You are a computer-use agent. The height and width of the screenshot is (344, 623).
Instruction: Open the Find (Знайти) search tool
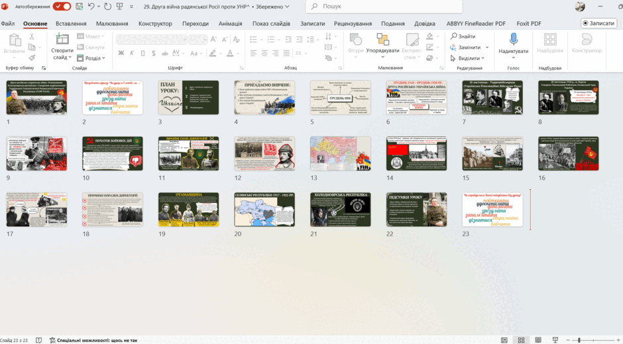[463, 36]
